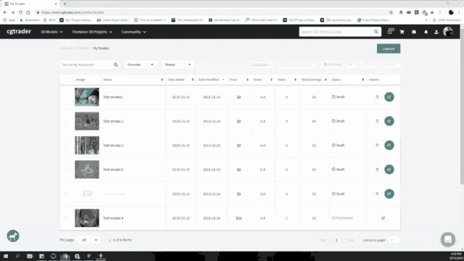Tick the checkbox for Test model 3
Screen dimensions: 464x261
(x=66, y=145)
